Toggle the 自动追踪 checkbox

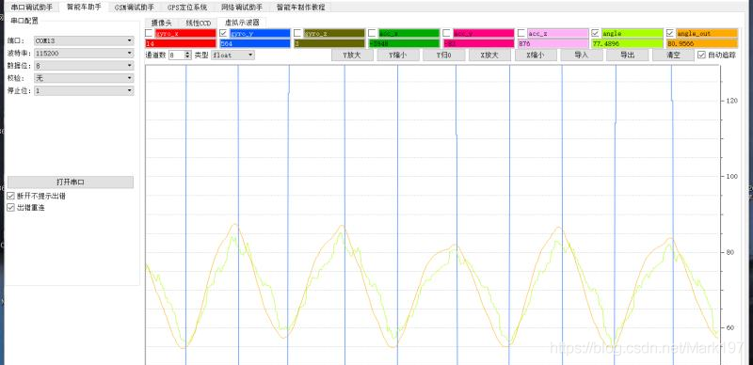[701, 55]
